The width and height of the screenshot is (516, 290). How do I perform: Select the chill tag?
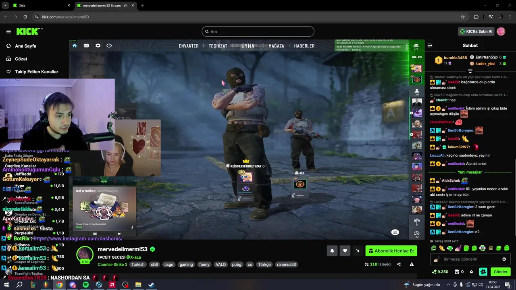[x=154, y=265]
